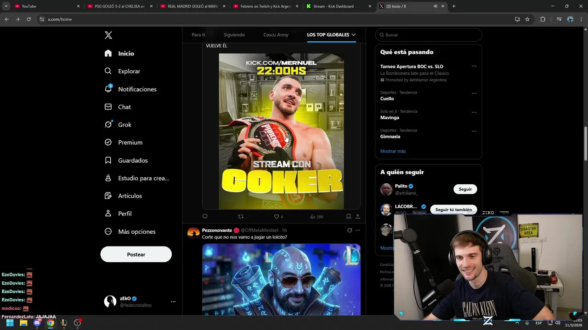Follow Palito with Seguir button
The width and height of the screenshot is (588, 330).
click(x=465, y=189)
